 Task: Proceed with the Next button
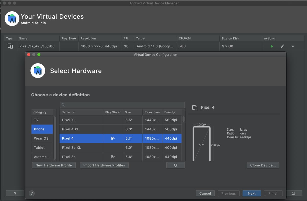(x=252, y=193)
